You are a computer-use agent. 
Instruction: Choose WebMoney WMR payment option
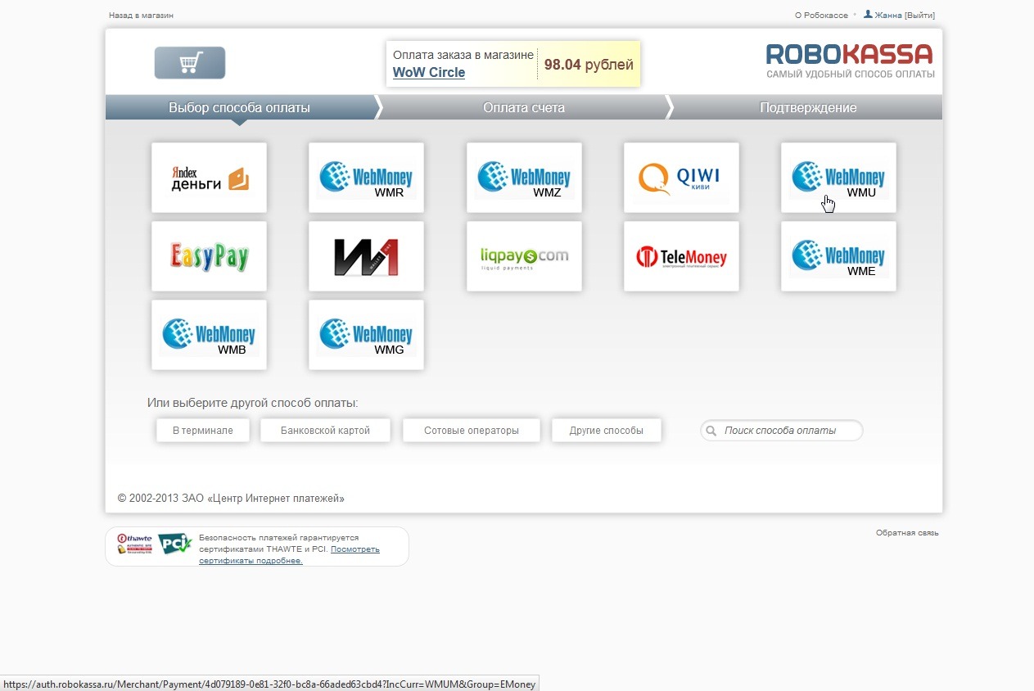tap(366, 178)
